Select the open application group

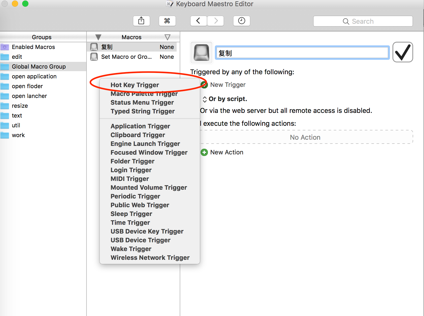[43, 76]
